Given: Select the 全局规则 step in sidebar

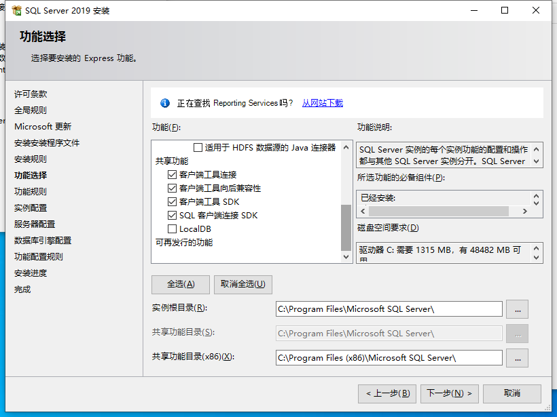Looking at the screenshot, I should click(31, 111).
